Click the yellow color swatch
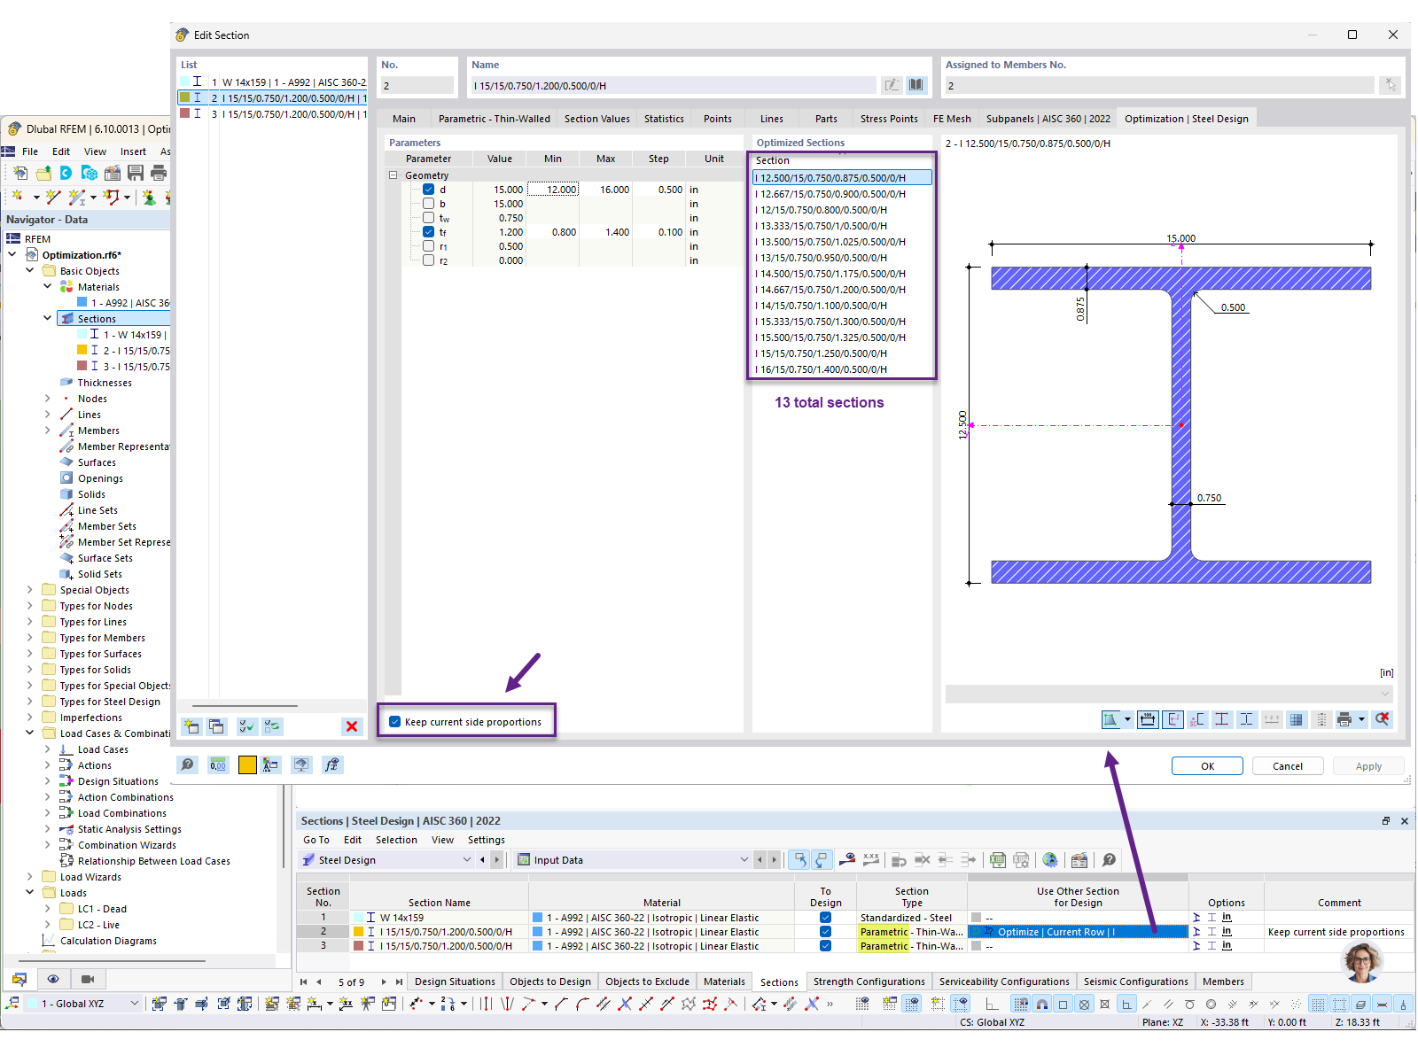1418x1063 pixels. click(x=247, y=765)
